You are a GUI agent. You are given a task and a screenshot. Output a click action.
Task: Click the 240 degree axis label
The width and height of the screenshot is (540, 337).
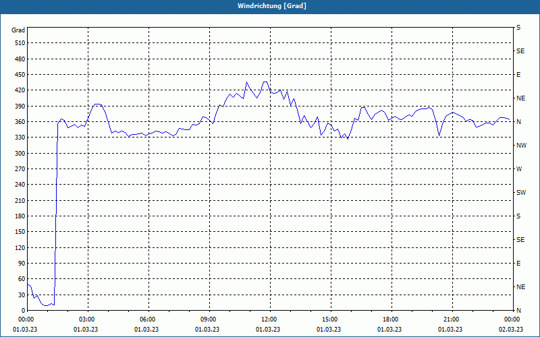20,185
